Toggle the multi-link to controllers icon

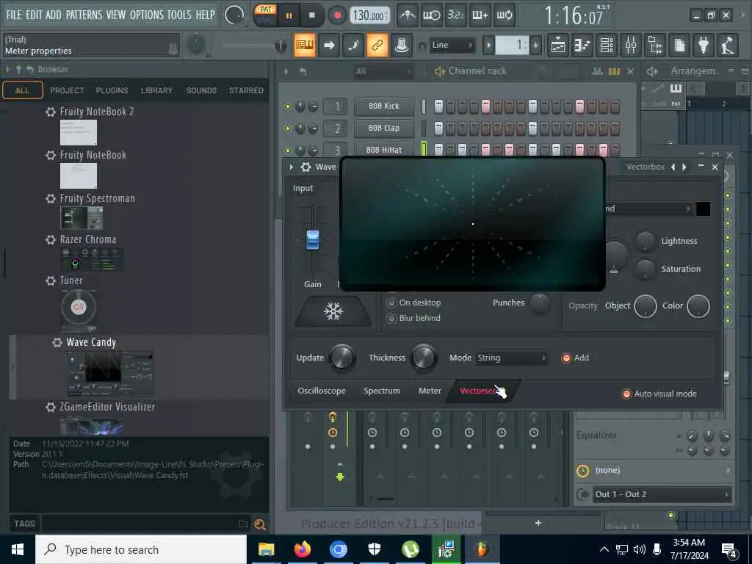tap(377, 45)
